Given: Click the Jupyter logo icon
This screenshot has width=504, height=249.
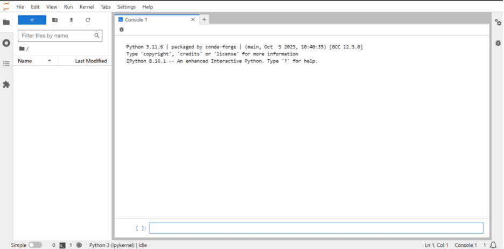Looking at the screenshot, I should tap(6, 6).
